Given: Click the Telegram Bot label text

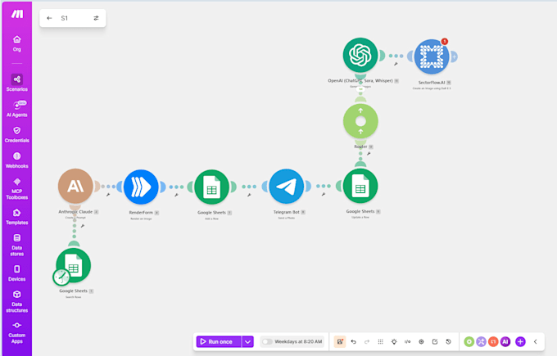Looking at the screenshot, I should pos(287,212).
